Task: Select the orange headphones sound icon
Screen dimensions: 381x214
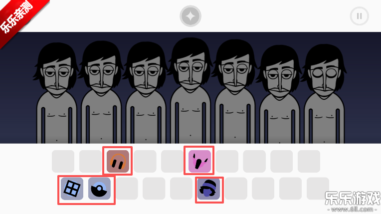Action: coord(118,161)
